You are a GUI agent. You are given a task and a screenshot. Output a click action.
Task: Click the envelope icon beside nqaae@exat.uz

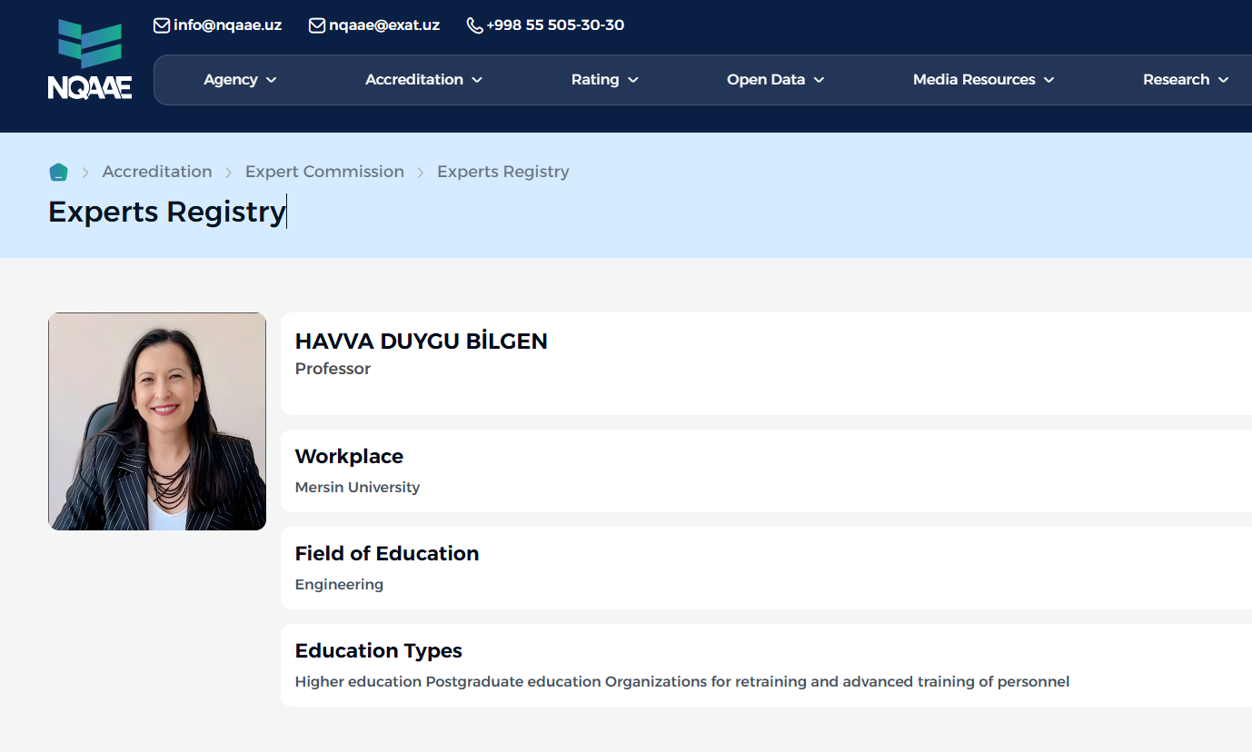317,25
